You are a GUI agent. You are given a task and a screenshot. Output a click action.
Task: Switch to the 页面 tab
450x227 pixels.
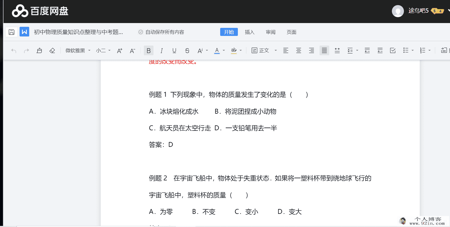click(x=291, y=32)
